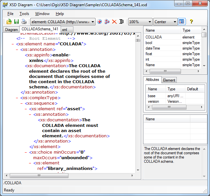Image resolution: width=210 pixels, height=196 pixels.
Task: Click the expand one level icon
Action: click(x=122, y=22)
